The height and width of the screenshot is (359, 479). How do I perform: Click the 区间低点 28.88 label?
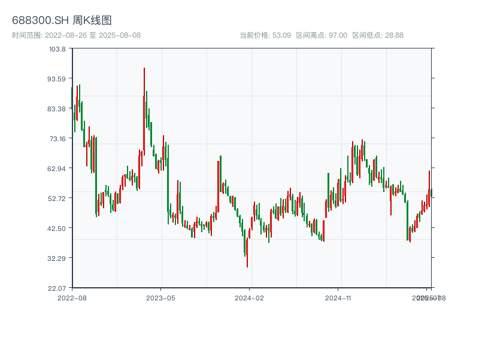tap(378, 35)
